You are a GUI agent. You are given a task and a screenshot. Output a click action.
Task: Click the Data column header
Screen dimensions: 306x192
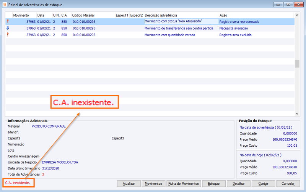click(x=44, y=15)
